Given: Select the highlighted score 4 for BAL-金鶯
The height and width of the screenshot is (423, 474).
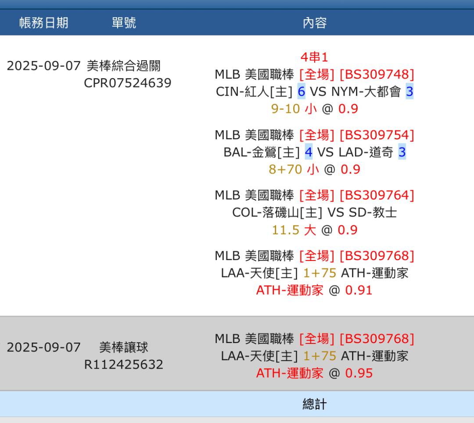Looking at the screenshot, I should tap(309, 152).
